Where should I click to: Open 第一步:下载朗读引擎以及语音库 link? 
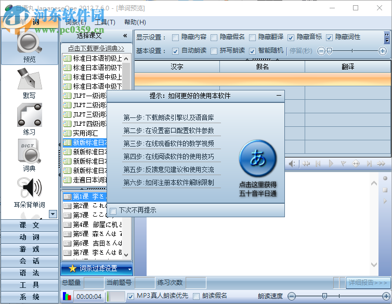point(169,117)
